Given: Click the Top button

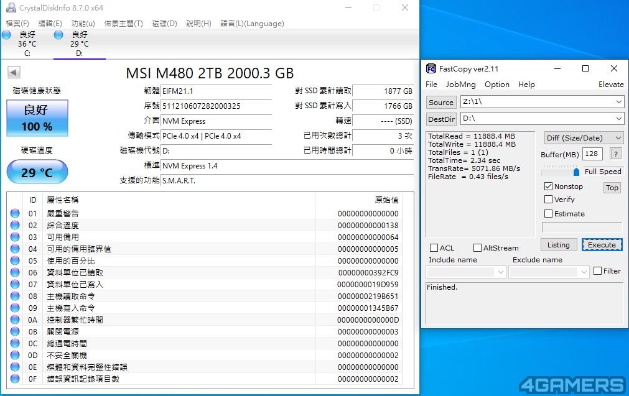Looking at the screenshot, I should pos(612,188).
